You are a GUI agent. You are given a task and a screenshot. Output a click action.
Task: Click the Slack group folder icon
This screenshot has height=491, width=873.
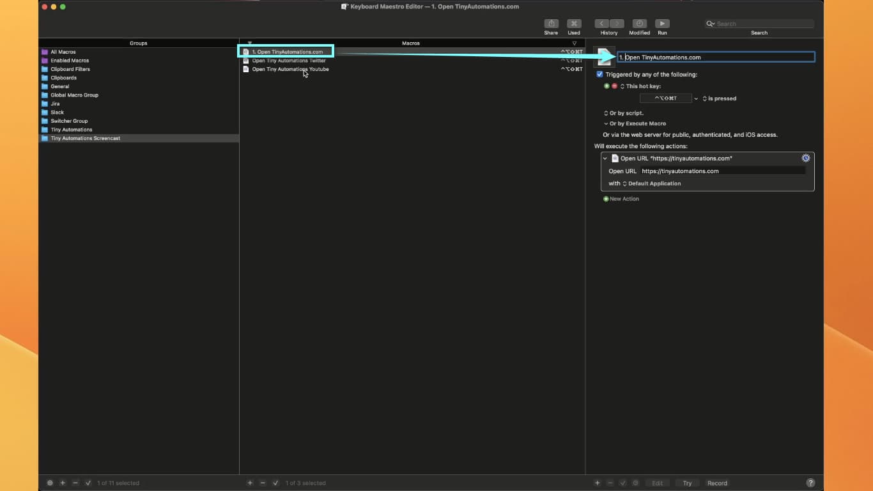click(x=45, y=112)
